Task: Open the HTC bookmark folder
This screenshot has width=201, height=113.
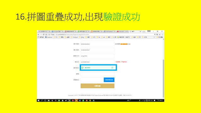Action: click(x=93, y=37)
